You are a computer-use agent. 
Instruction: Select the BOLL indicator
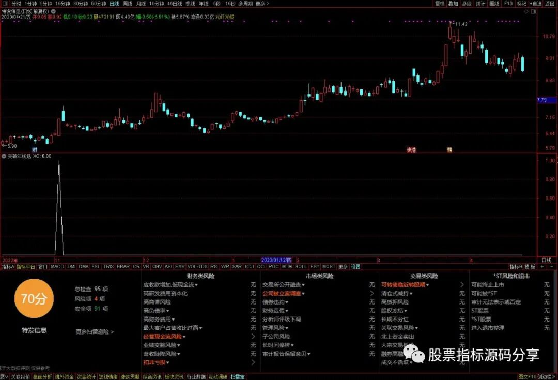[x=301, y=266]
